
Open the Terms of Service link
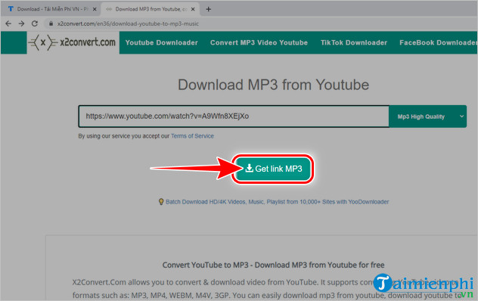click(x=192, y=136)
